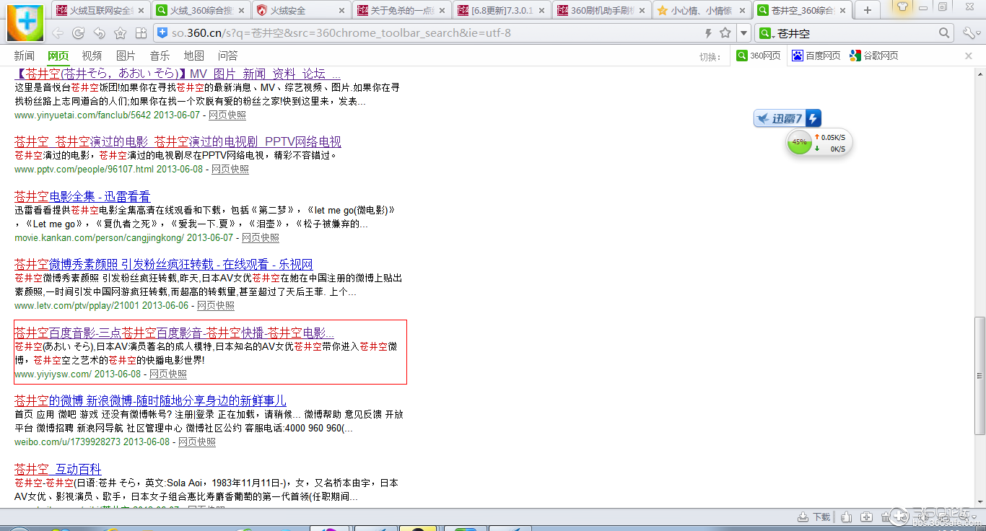Select the 图片 search category
Screen dimensions: 986x531
126,56
